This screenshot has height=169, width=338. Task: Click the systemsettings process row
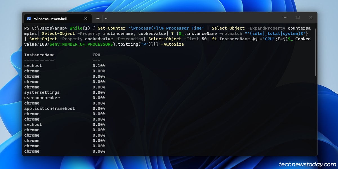point(65,92)
